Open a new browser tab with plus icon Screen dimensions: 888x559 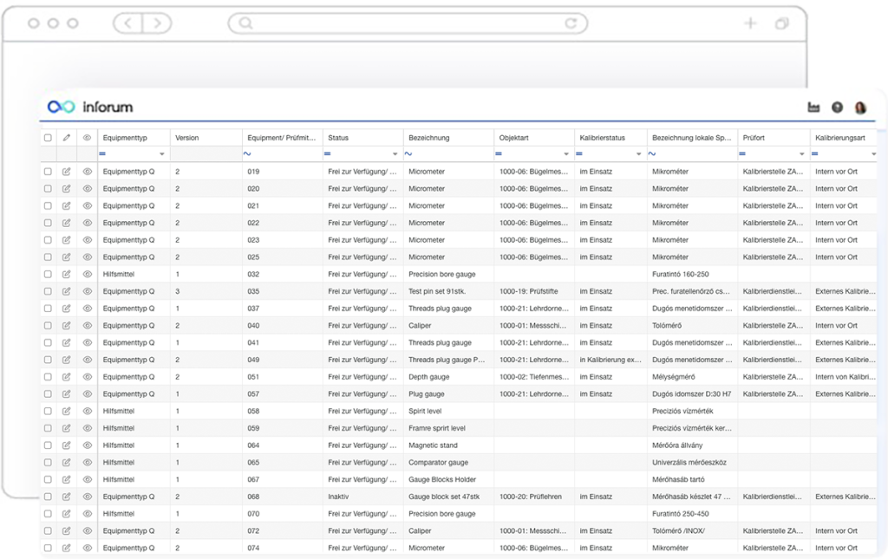click(751, 23)
